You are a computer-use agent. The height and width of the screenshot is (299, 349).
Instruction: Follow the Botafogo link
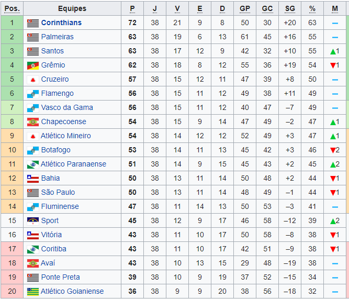tap(55, 150)
